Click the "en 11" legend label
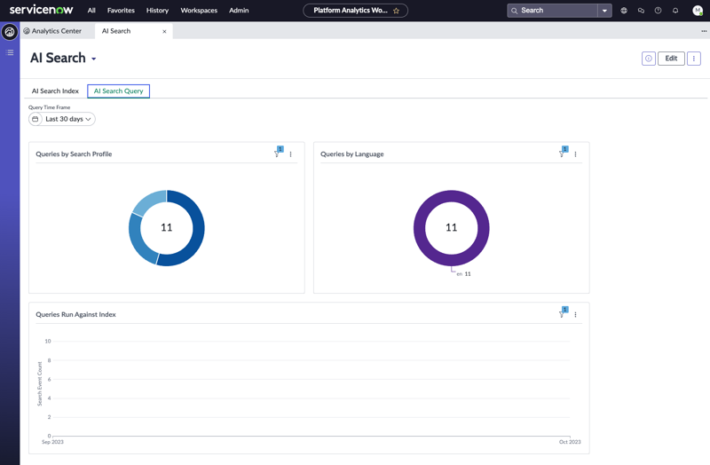 click(x=463, y=274)
